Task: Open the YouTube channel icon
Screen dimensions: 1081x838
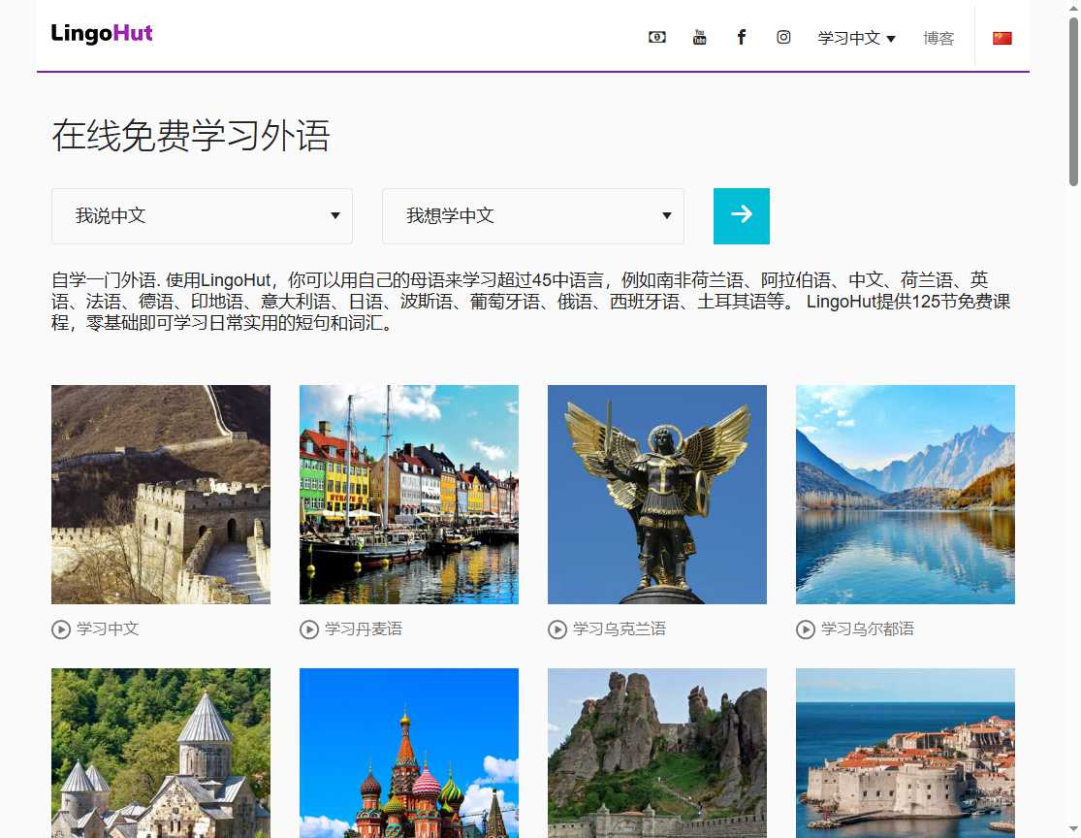Action: [699, 38]
